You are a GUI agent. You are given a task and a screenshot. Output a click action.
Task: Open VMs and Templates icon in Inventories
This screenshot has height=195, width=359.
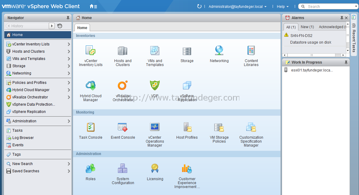click(155, 51)
